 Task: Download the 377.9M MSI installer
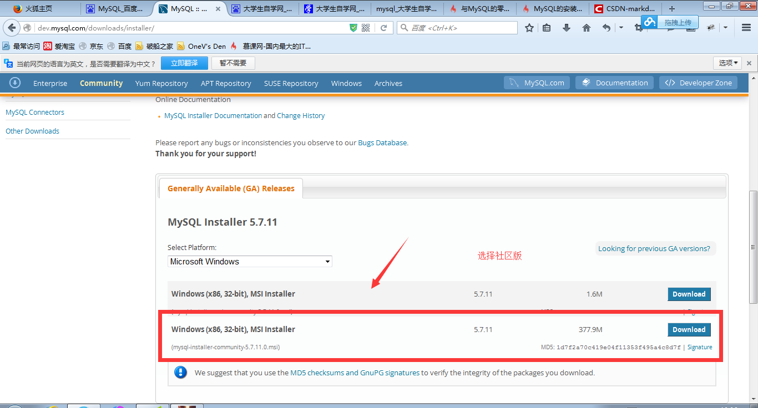(689, 329)
